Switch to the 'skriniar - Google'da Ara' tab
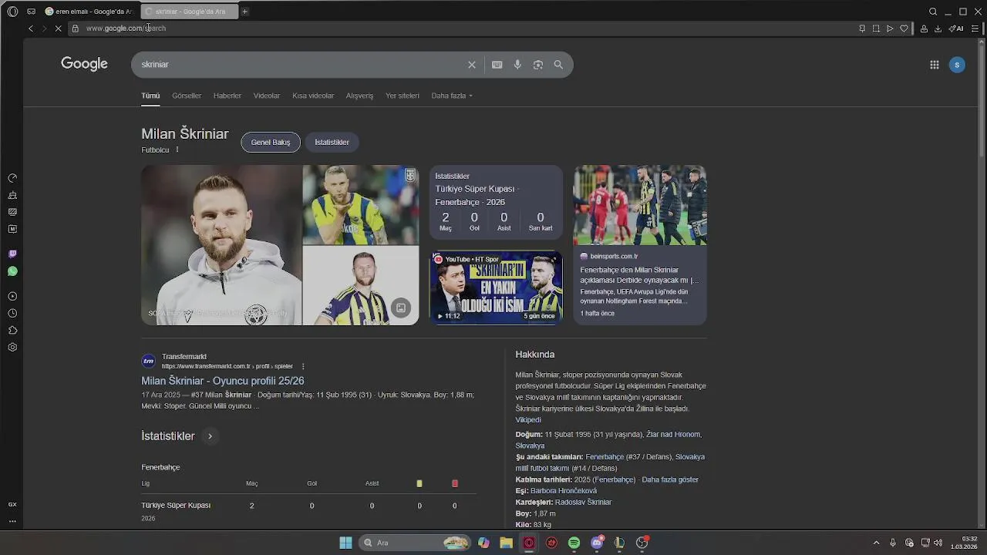This screenshot has width=987, height=555. pos(189,12)
